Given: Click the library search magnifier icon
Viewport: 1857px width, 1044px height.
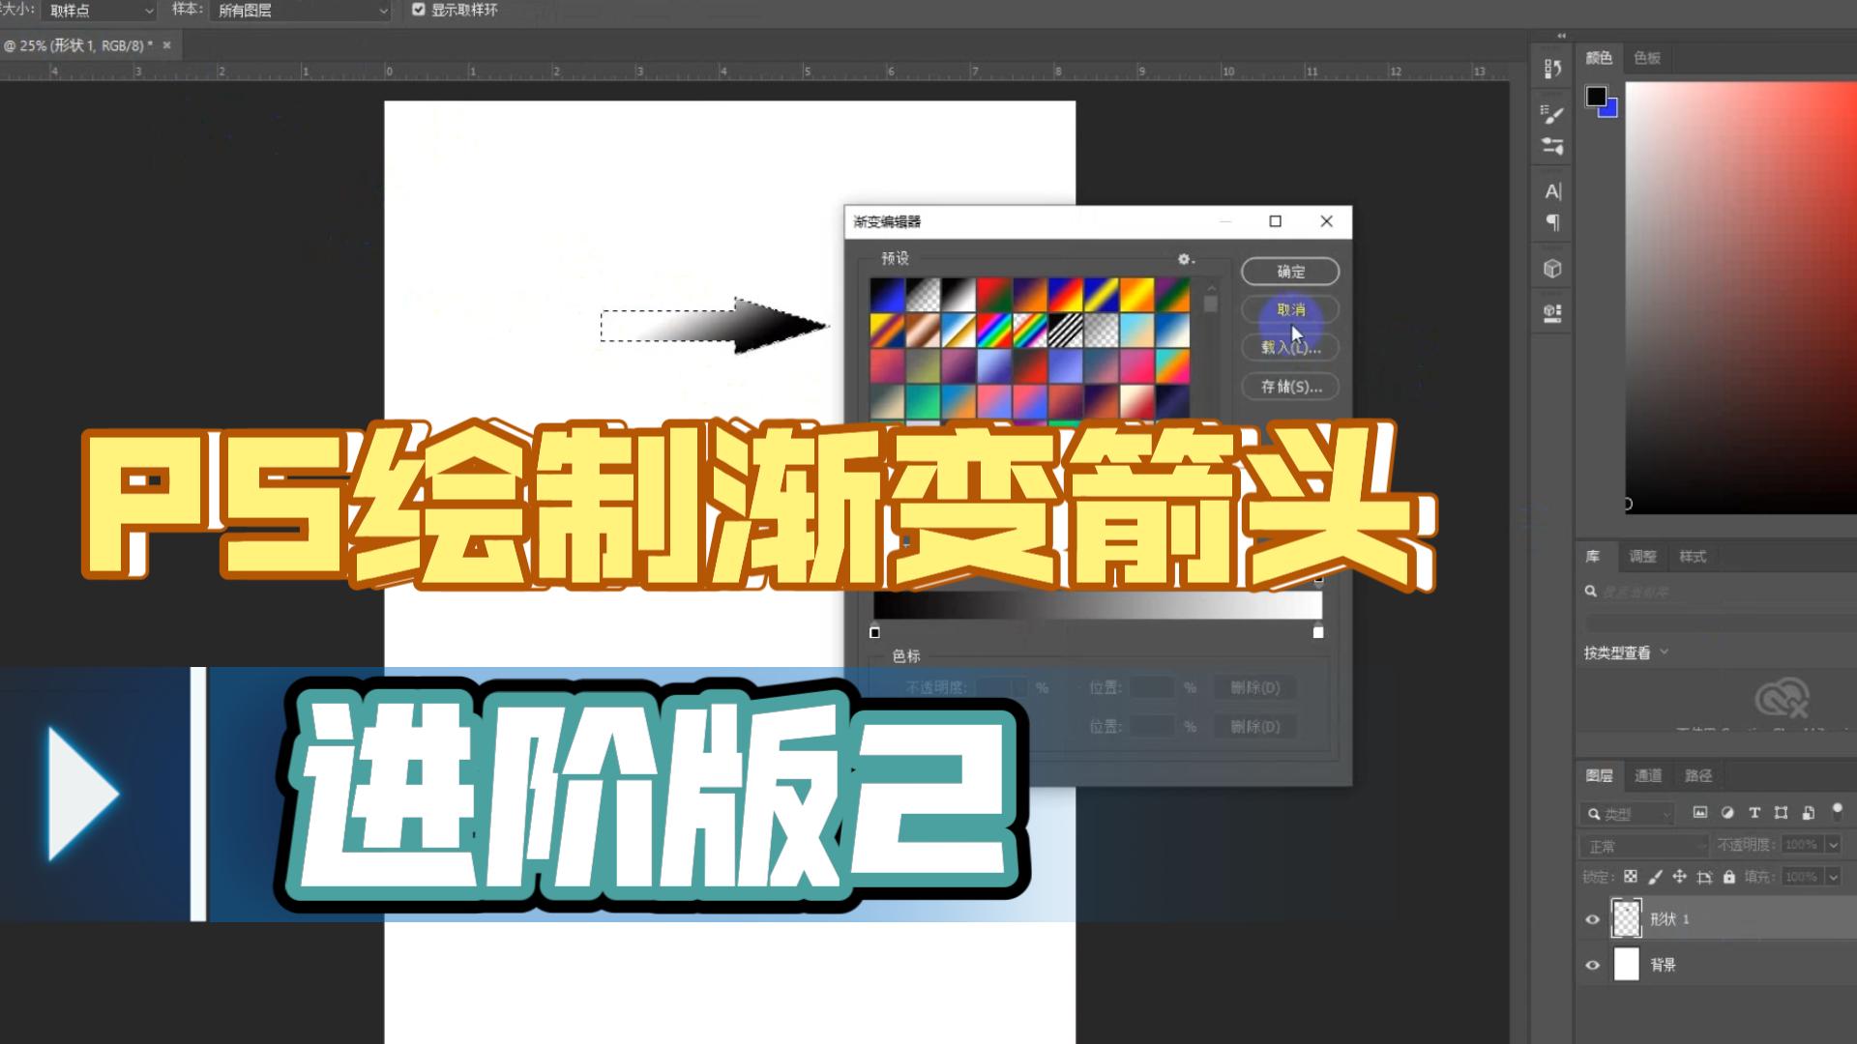Looking at the screenshot, I should coord(1591,591).
